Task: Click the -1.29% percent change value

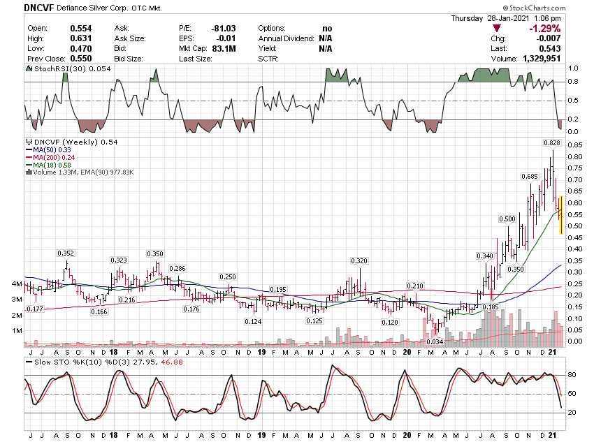Action: point(545,29)
